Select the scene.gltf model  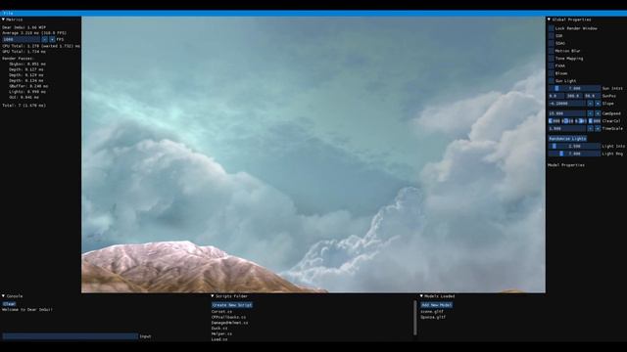pos(432,312)
